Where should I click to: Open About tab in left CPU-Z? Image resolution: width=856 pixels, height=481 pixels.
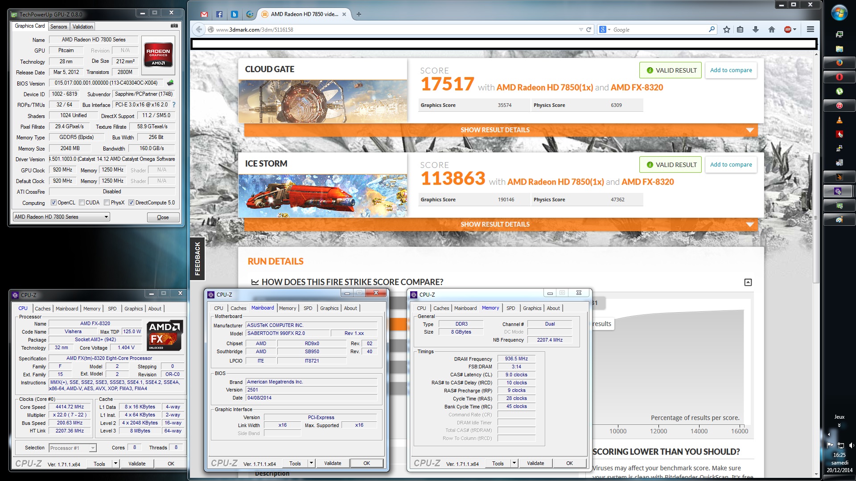tap(155, 309)
